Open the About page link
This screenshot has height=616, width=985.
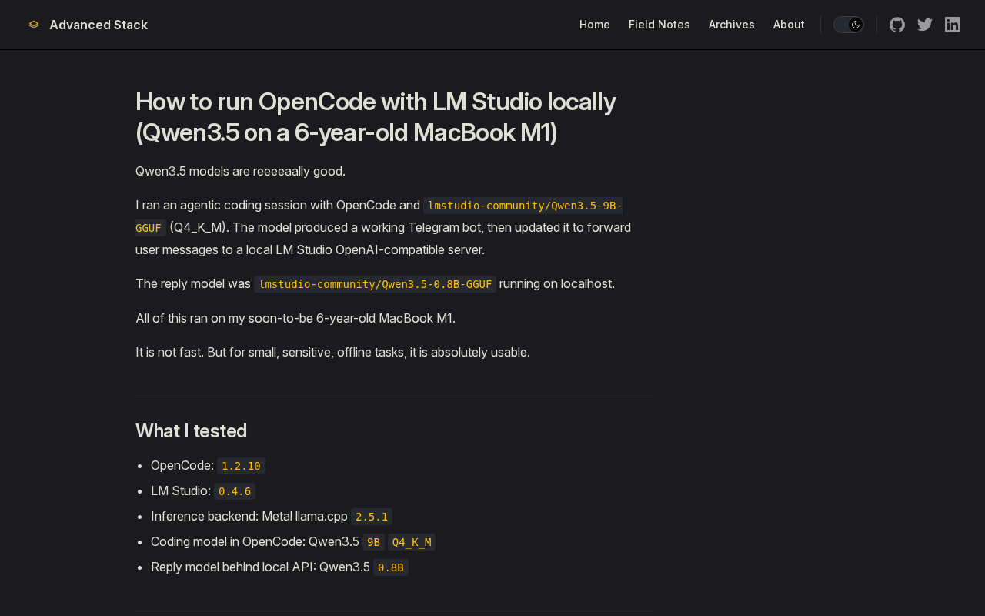(x=789, y=24)
